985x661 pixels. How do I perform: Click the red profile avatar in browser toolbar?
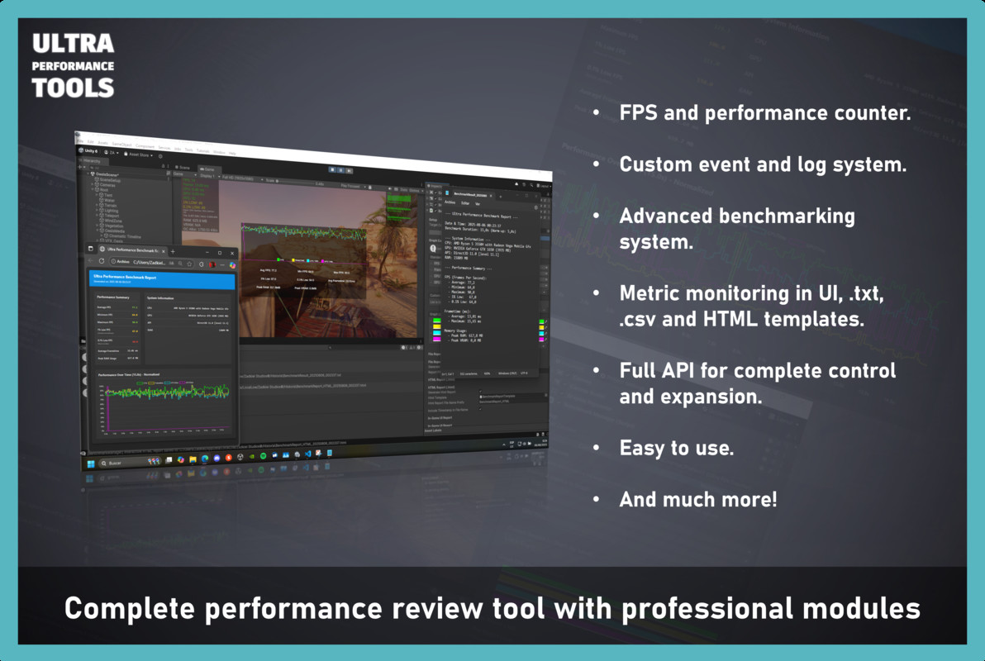(x=212, y=264)
